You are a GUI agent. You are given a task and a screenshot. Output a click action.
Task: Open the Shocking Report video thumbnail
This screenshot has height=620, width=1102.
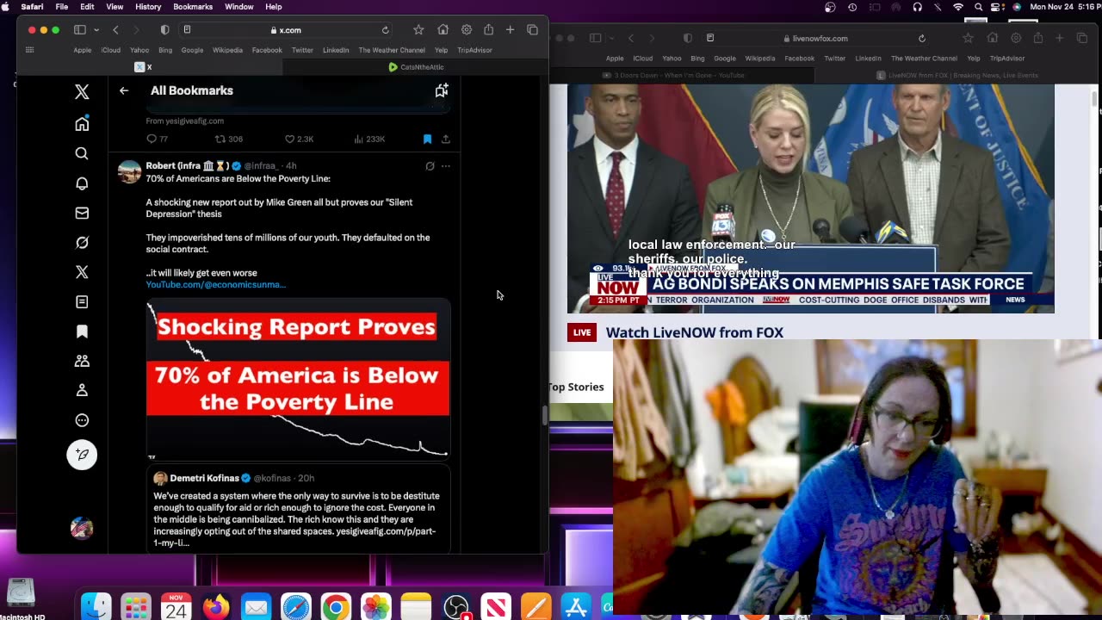298,379
